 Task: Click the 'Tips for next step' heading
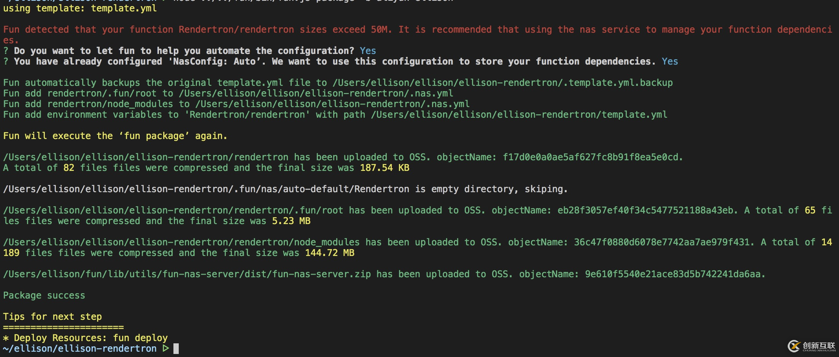coord(52,317)
